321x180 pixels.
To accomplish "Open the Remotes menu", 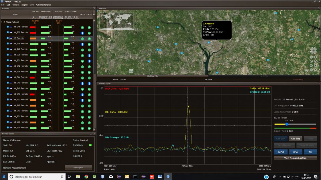I will [16, 5].
